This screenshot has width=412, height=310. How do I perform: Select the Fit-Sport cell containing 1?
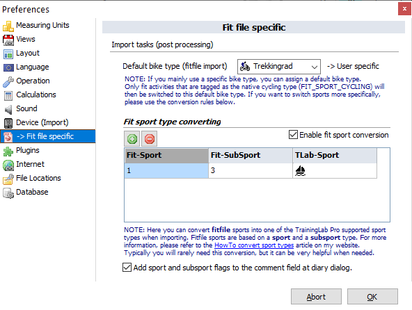166,170
